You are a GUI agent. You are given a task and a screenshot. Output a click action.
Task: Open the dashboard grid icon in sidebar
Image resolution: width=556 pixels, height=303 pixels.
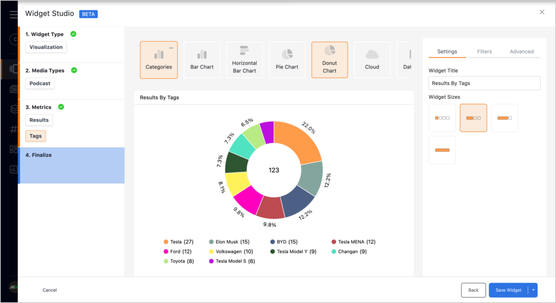14,150
